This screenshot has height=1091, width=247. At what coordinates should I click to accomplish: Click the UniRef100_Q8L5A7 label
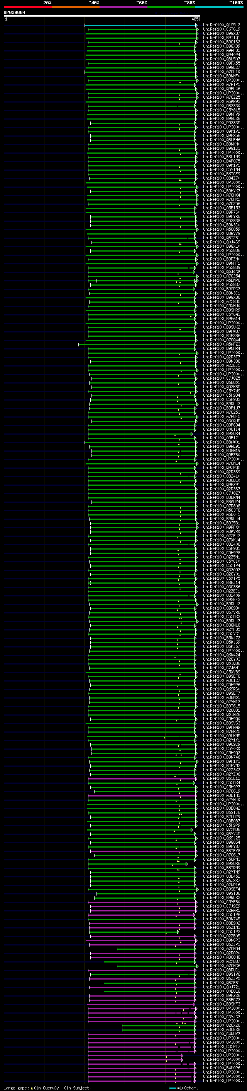click(221, 59)
